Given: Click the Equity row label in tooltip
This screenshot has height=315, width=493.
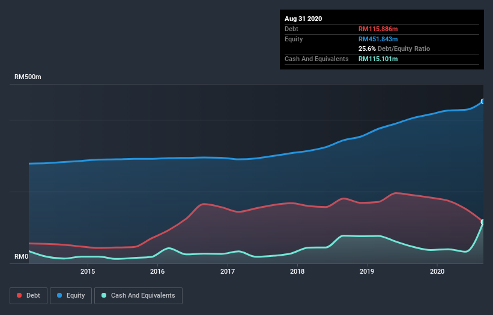Looking at the screenshot, I should [294, 39].
